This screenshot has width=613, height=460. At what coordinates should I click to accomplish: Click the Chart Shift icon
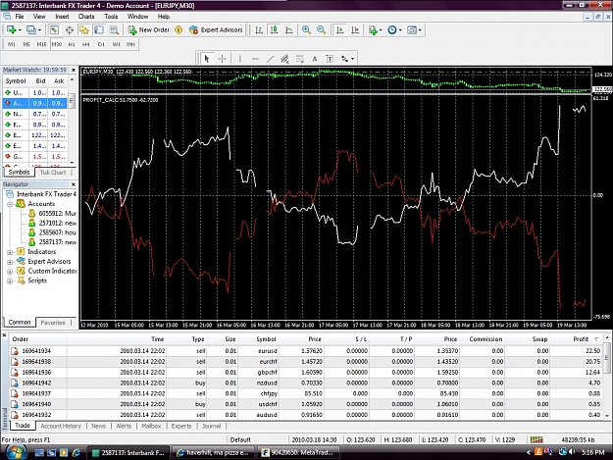coord(355,30)
